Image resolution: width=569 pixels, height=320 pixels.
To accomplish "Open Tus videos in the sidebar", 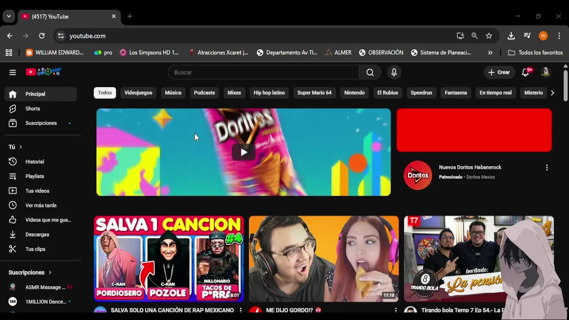I will coord(40,191).
